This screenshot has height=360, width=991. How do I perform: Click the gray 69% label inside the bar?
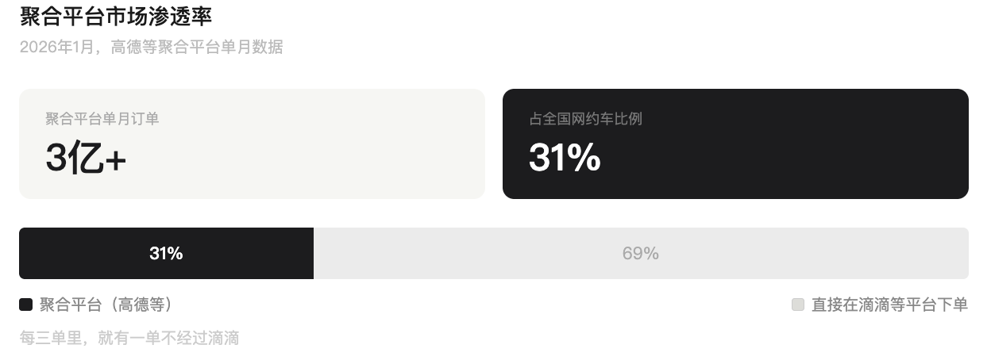[640, 254]
